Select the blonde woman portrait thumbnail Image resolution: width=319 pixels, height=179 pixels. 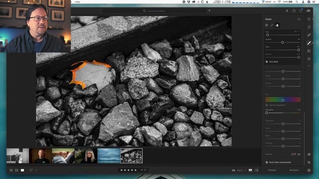pyautogui.click(x=86, y=156)
